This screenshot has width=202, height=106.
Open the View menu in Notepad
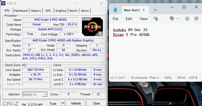pyautogui.click(x=143, y=19)
